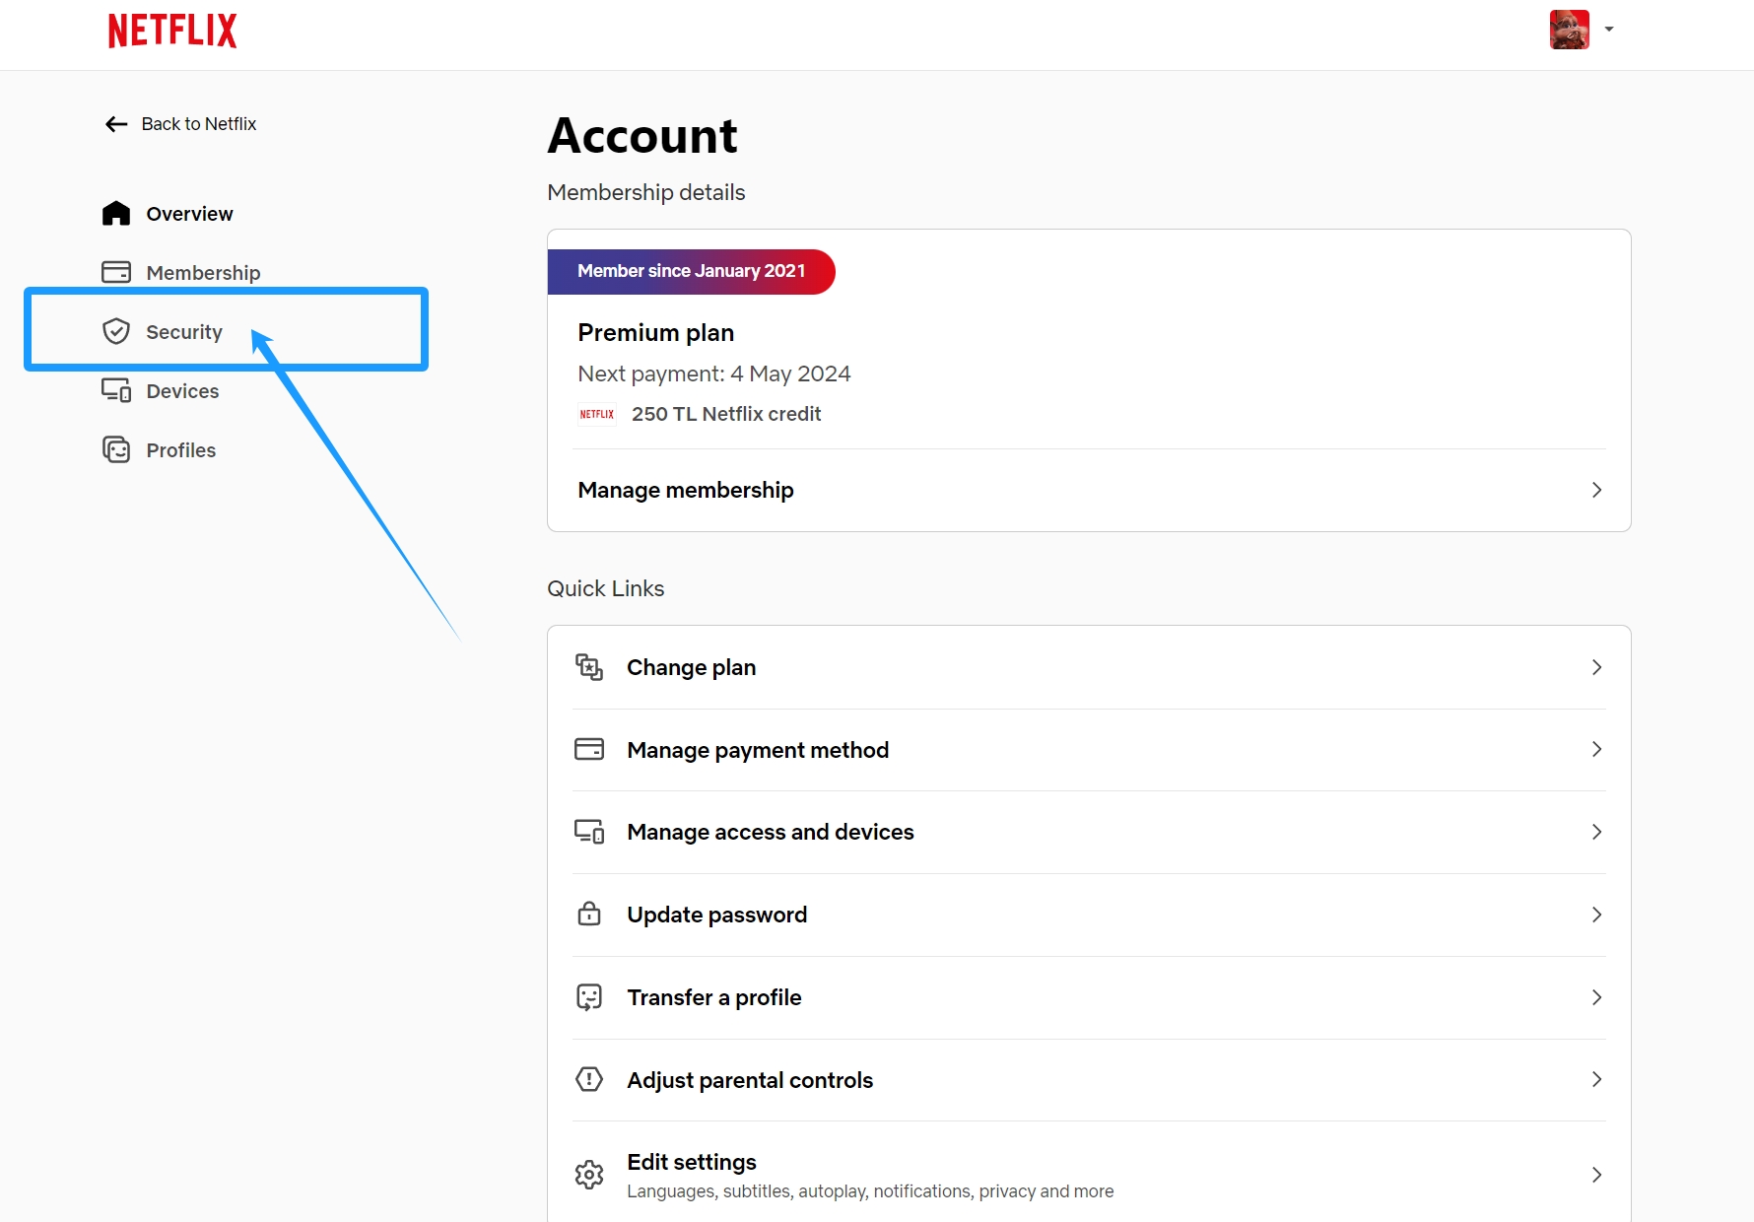Open Transfer a profile
The image size is (1754, 1222).
pyautogui.click(x=1089, y=997)
